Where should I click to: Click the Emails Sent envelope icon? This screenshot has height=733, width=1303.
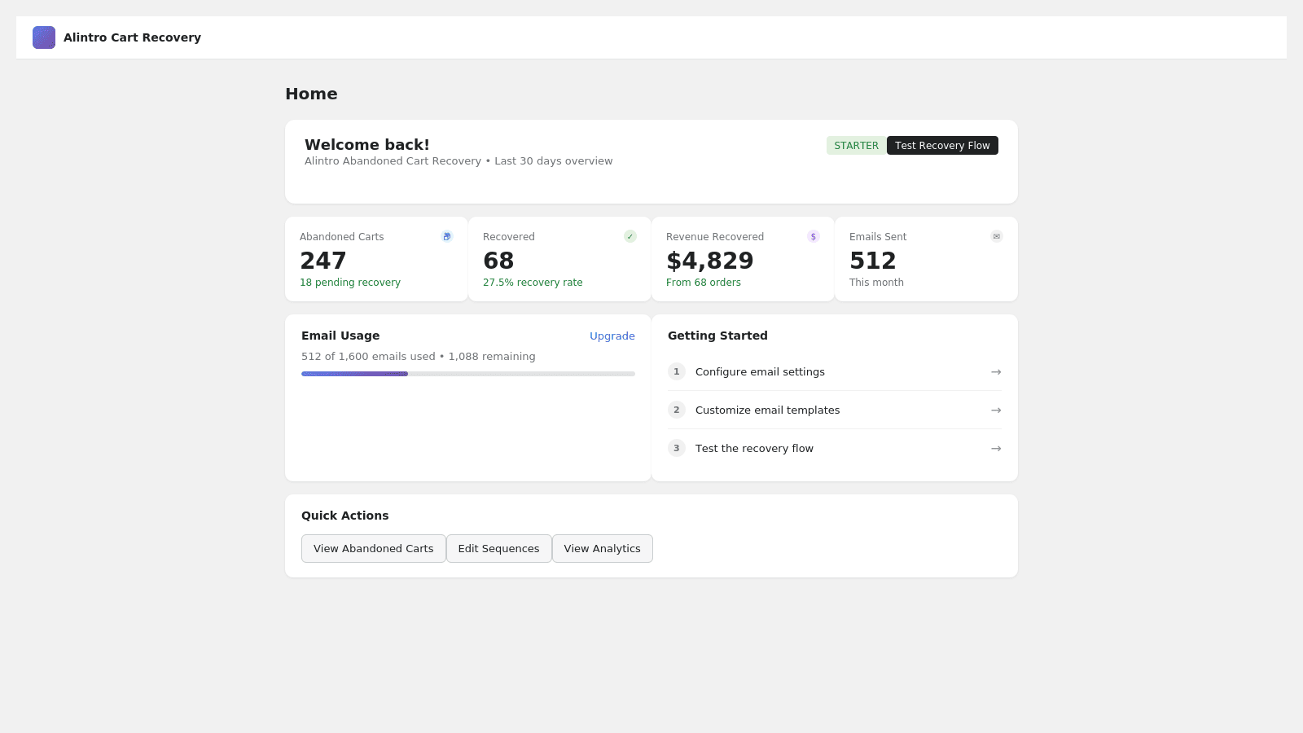[996, 236]
